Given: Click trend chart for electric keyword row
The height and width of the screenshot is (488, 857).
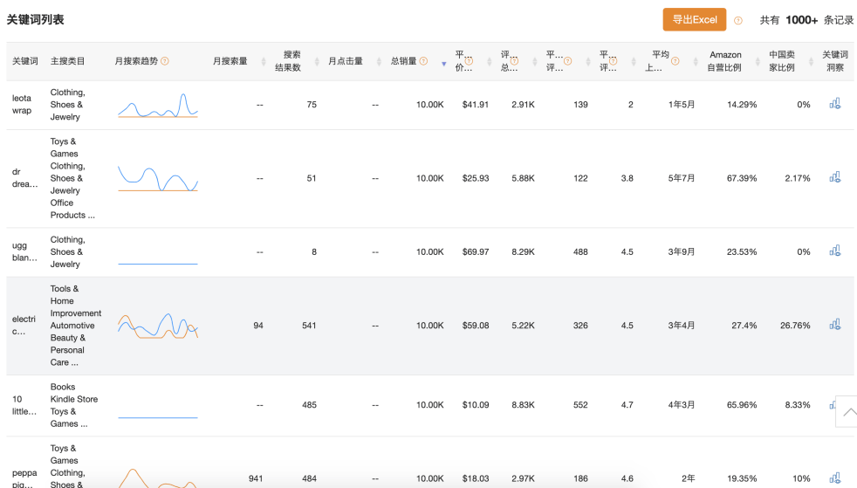Looking at the screenshot, I should click(158, 326).
